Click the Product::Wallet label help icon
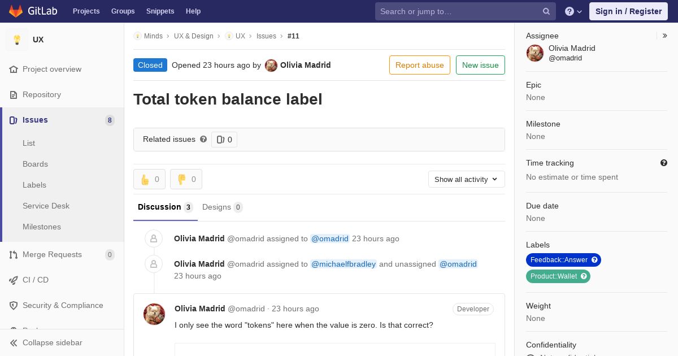The image size is (678, 356). coord(584,276)
